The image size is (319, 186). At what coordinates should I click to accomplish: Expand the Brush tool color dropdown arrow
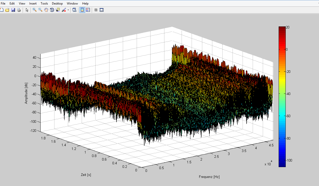tap(68, 10)
